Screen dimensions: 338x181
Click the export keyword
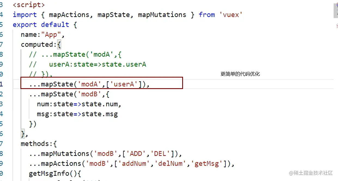click(25, 24)
